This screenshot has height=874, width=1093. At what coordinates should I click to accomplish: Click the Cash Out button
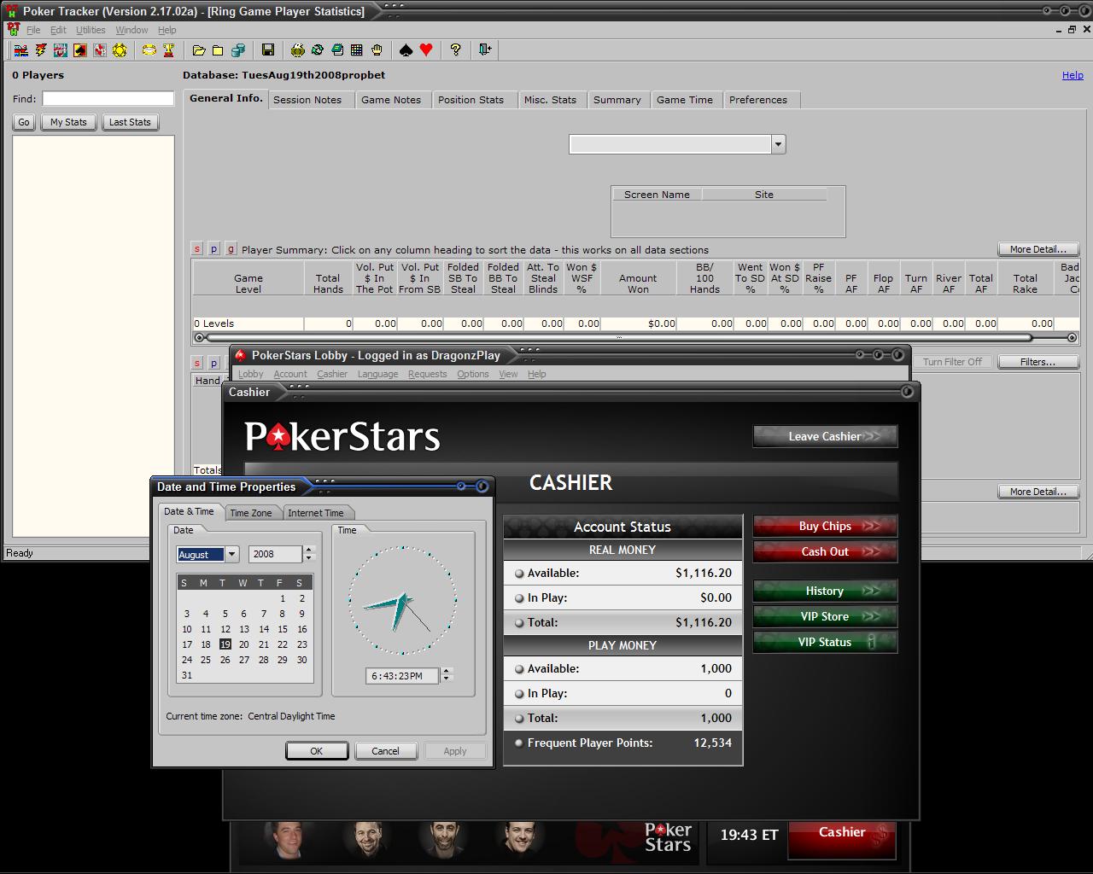pos(825,551)
